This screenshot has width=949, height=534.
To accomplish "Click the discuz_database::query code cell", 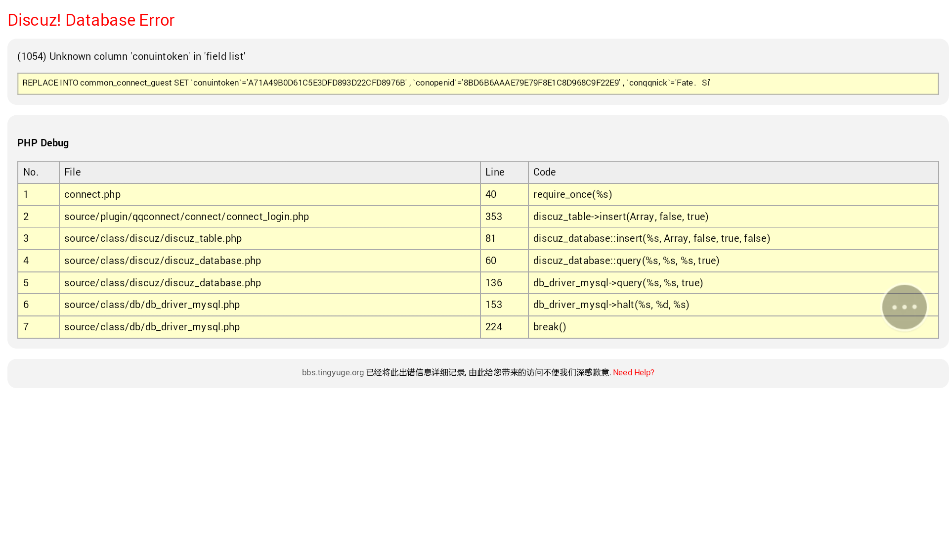I will point(626,261).
